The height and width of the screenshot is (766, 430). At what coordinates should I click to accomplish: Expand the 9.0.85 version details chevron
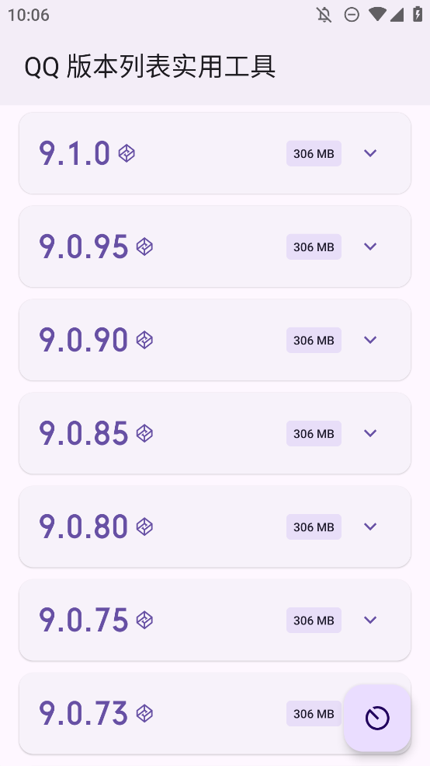(370, 433)
